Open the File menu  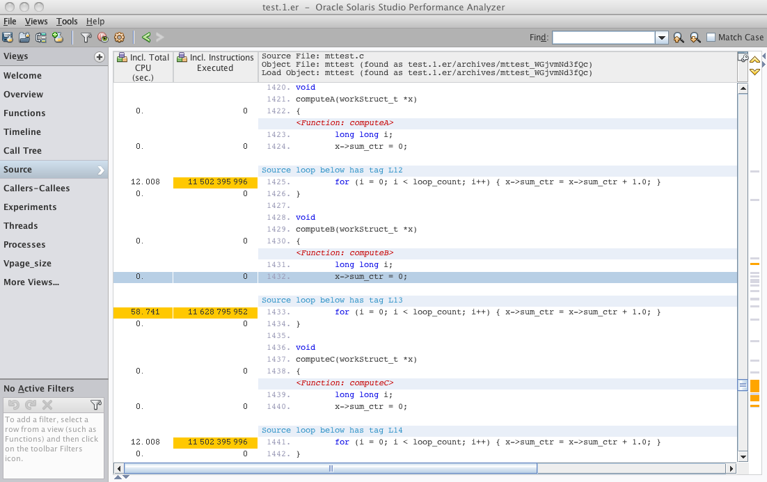(10, 22)
